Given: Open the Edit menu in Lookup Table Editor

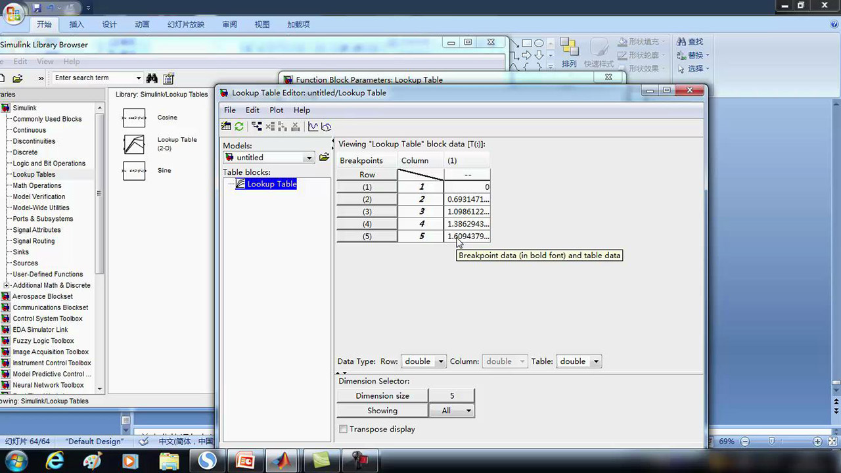Looking at the screenshot, I should pos(252,110).
